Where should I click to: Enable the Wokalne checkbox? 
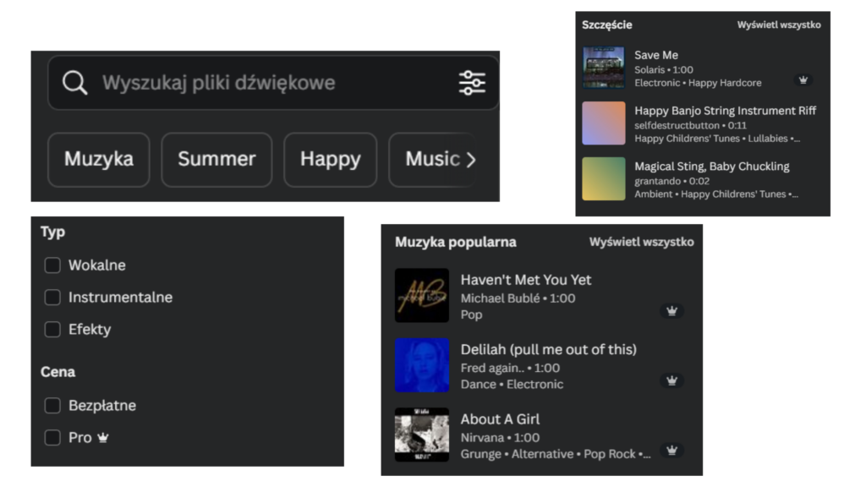pyautogui.click(x=52, y=265)
